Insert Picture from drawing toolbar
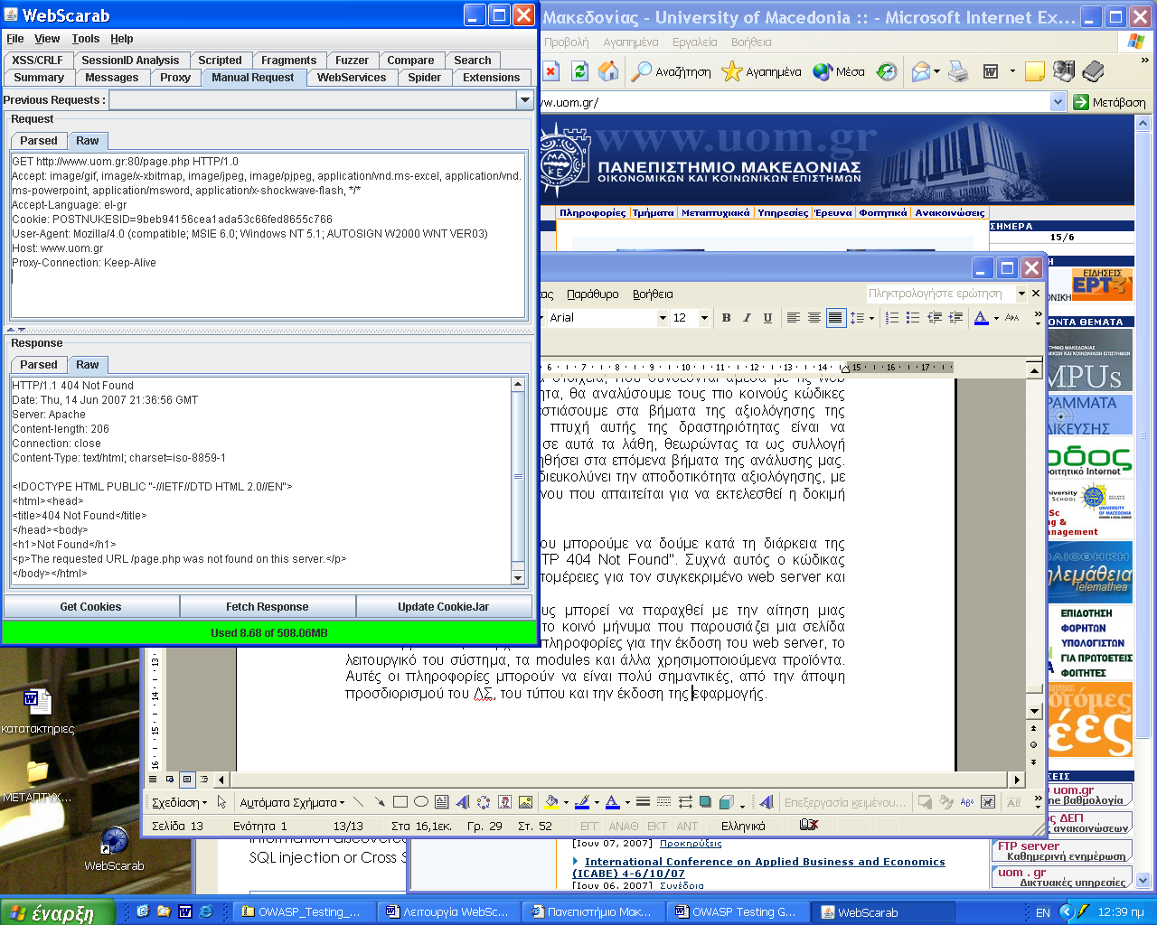Image resolution: width=1157 pixels, height=925 pixels. coord(525,801)
